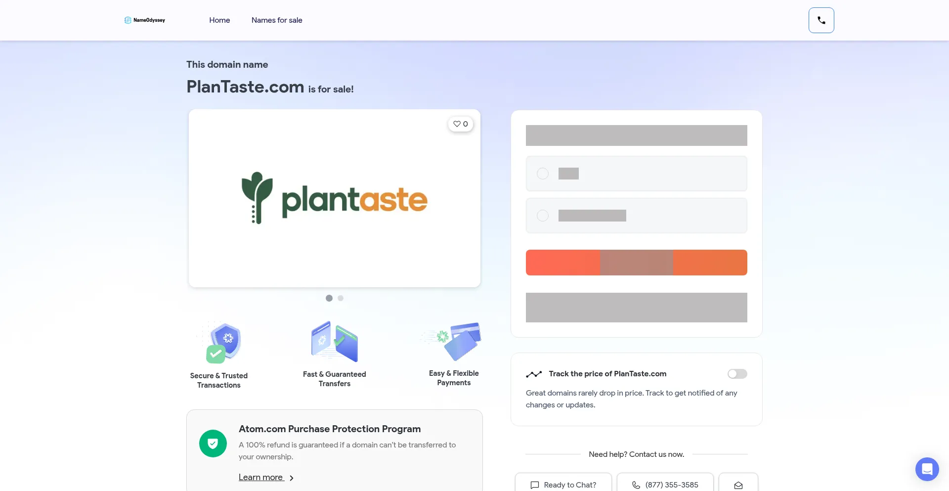The width and height of the screenshot is (949, 491).
Task: Click the Secure & Trusted Transactions shield icon
Action: [219, 342]
